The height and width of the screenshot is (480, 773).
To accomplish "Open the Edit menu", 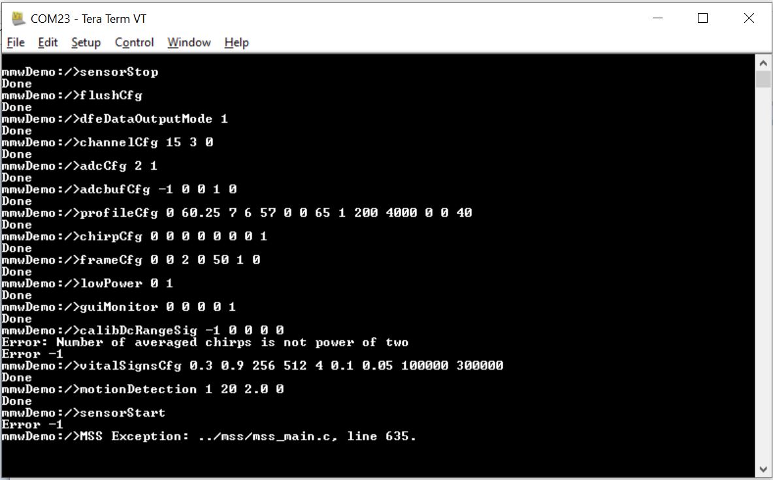I will [x=48, y=42].
